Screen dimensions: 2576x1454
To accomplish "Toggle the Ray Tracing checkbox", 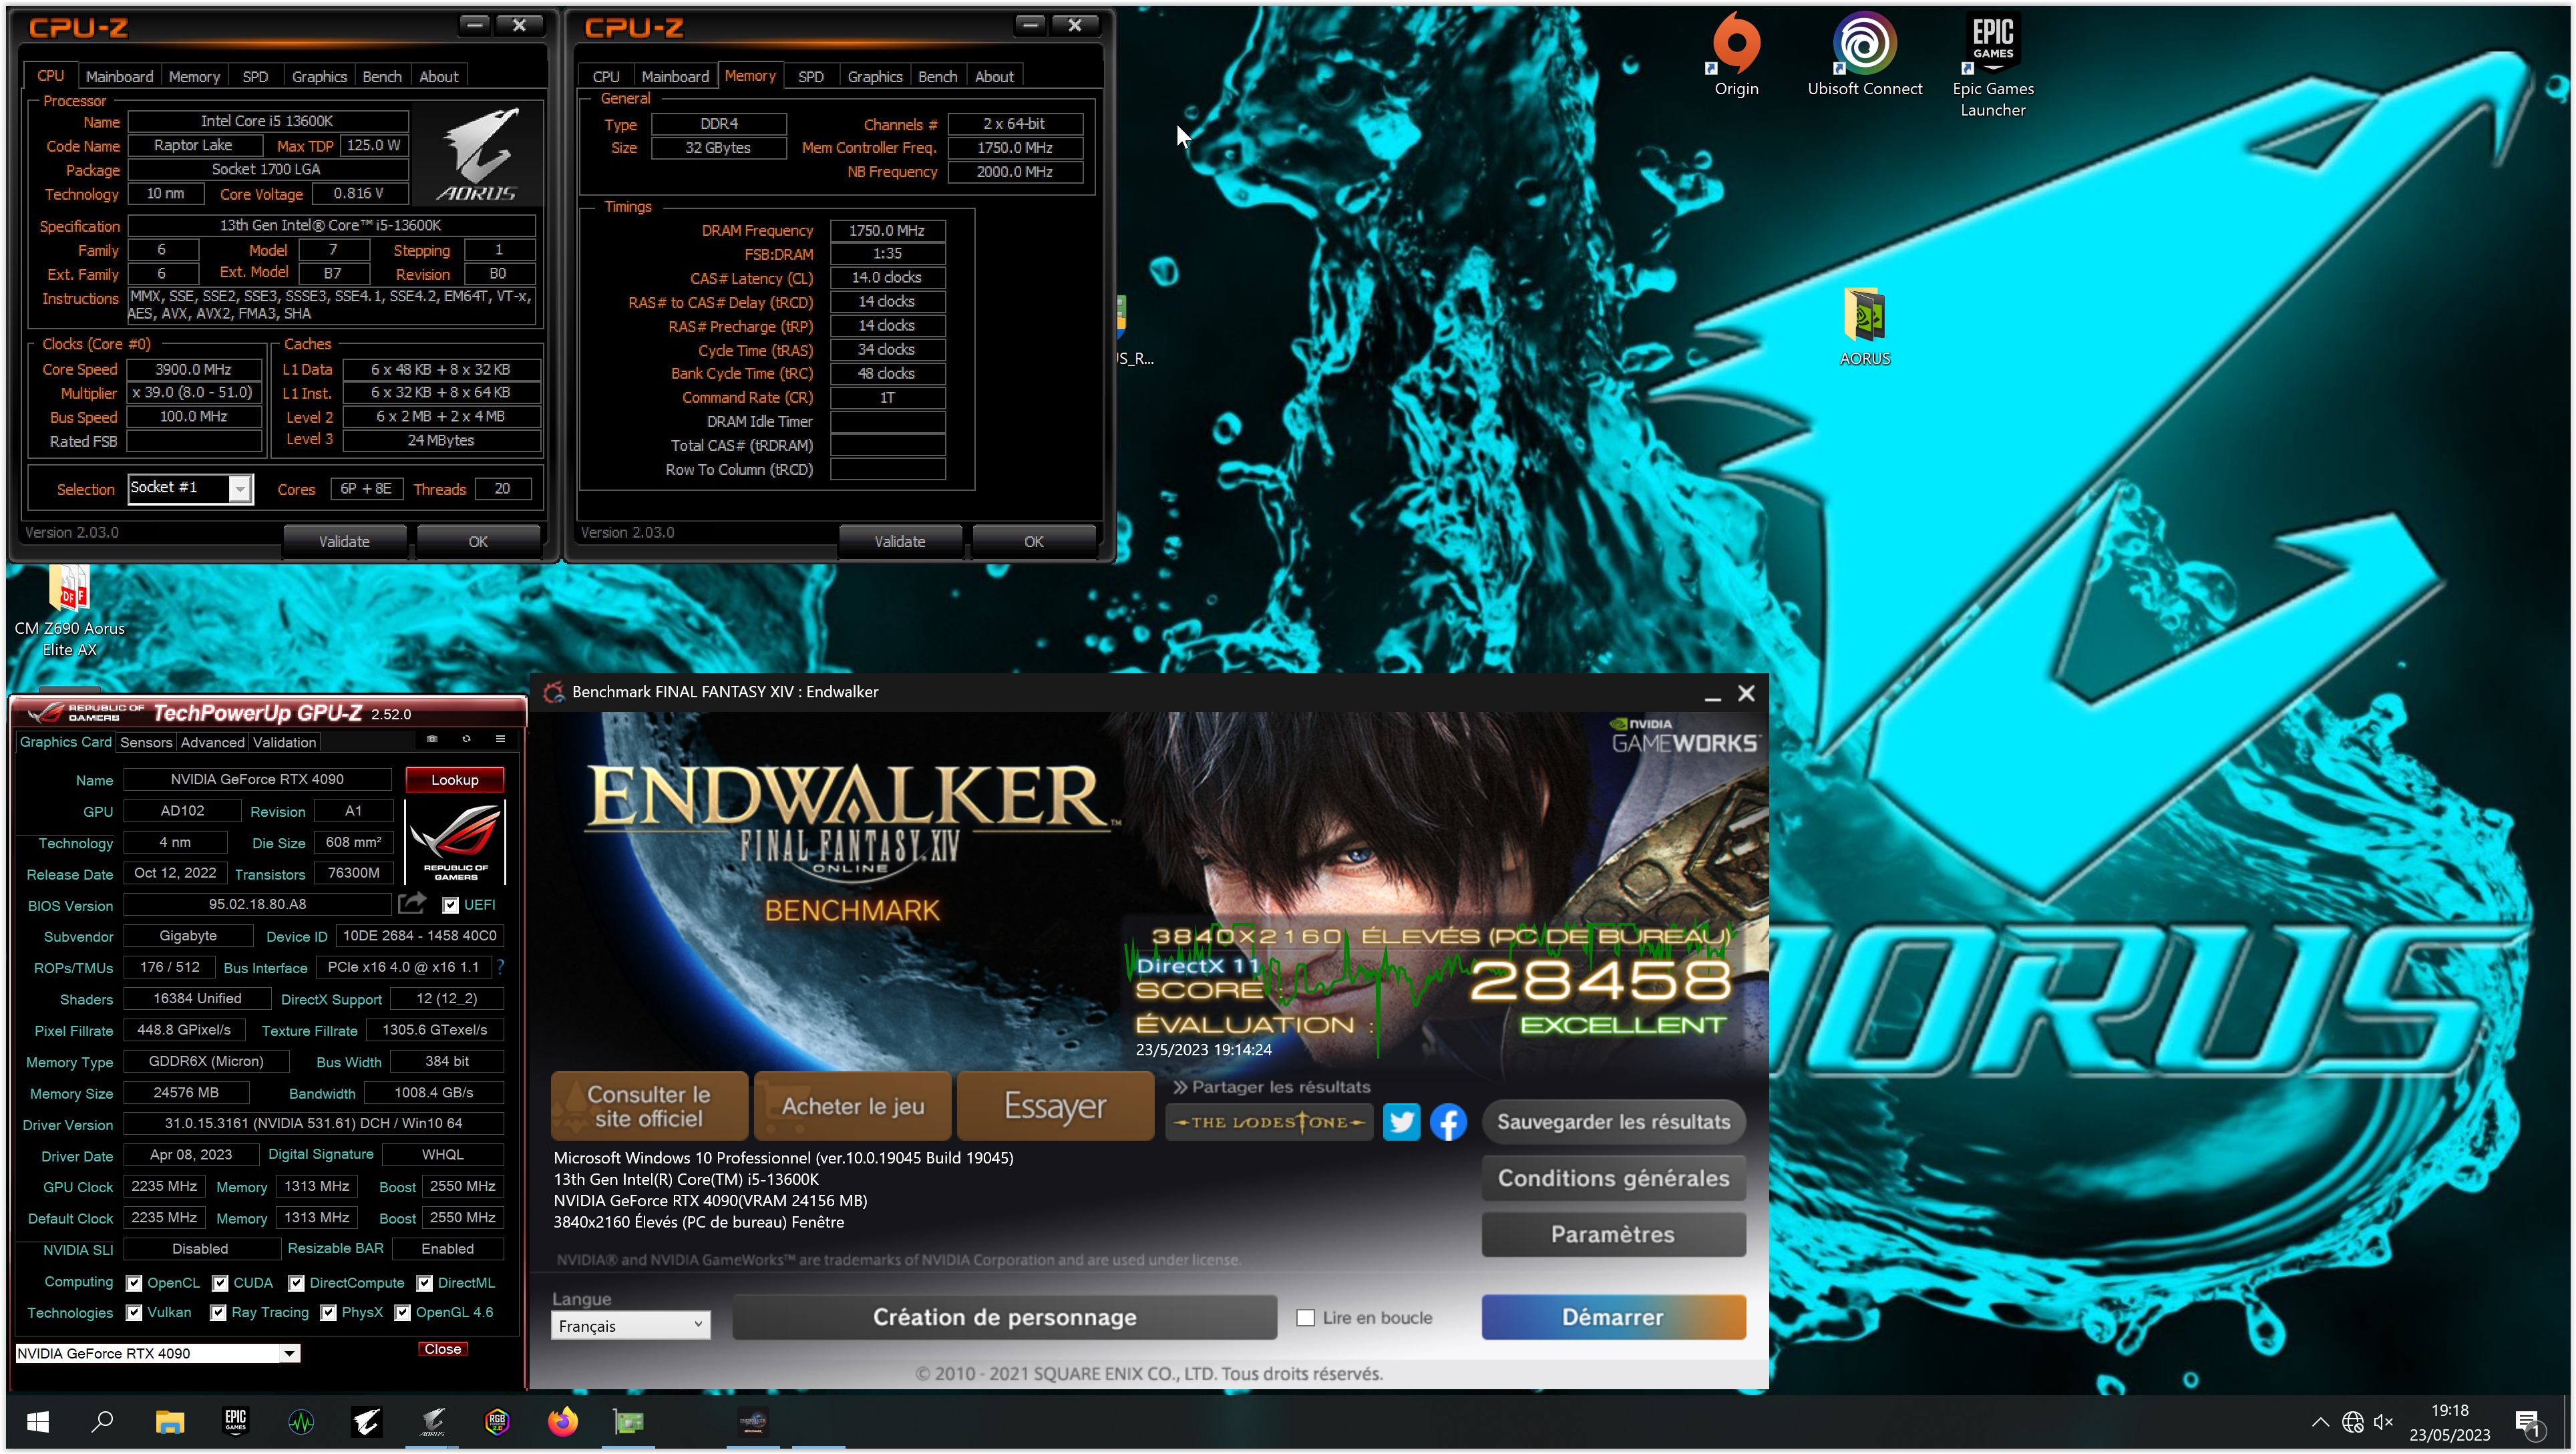I will point(218,1313).
